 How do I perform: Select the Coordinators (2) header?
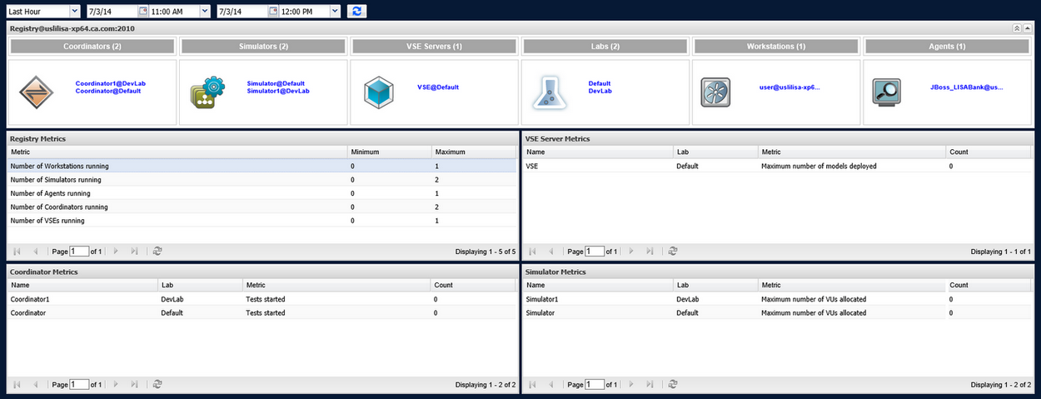click(x=92, y=47)
